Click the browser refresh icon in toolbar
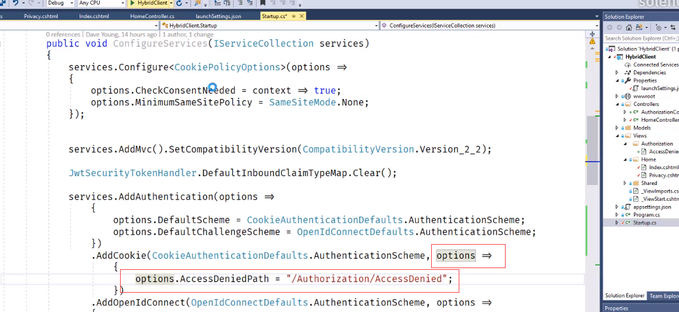 pyautogui.click(x=179, y=3)
